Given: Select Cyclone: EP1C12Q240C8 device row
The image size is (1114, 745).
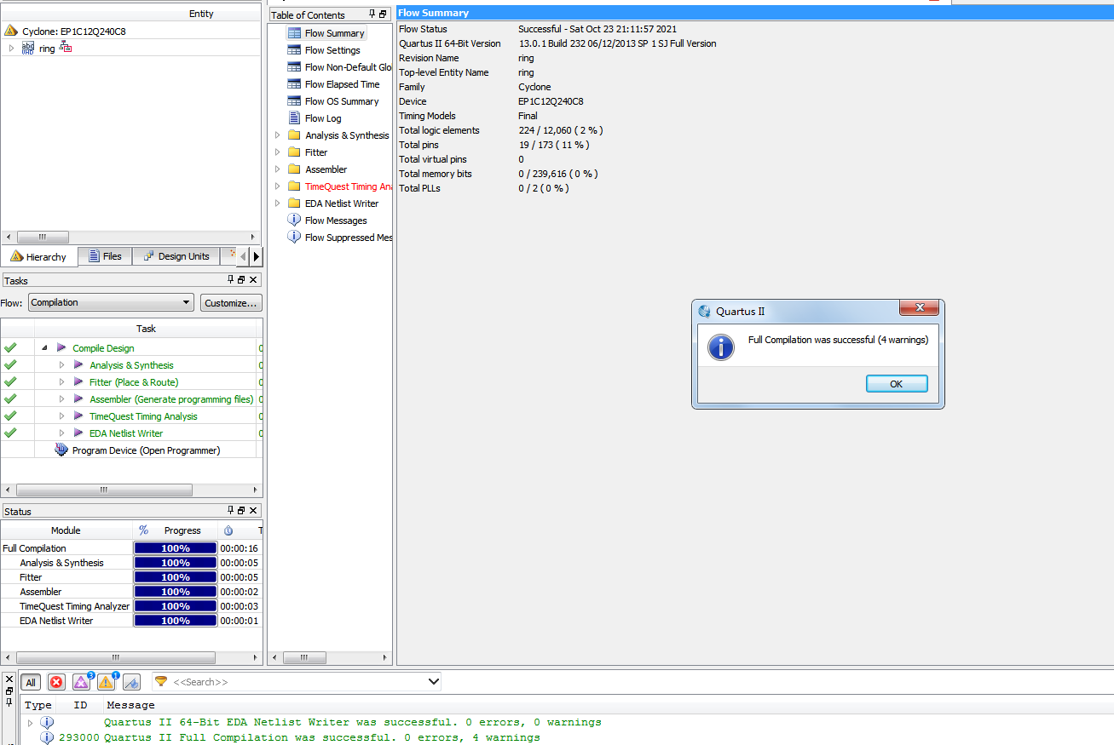Looking at the screenshot, I should [73, 32].
